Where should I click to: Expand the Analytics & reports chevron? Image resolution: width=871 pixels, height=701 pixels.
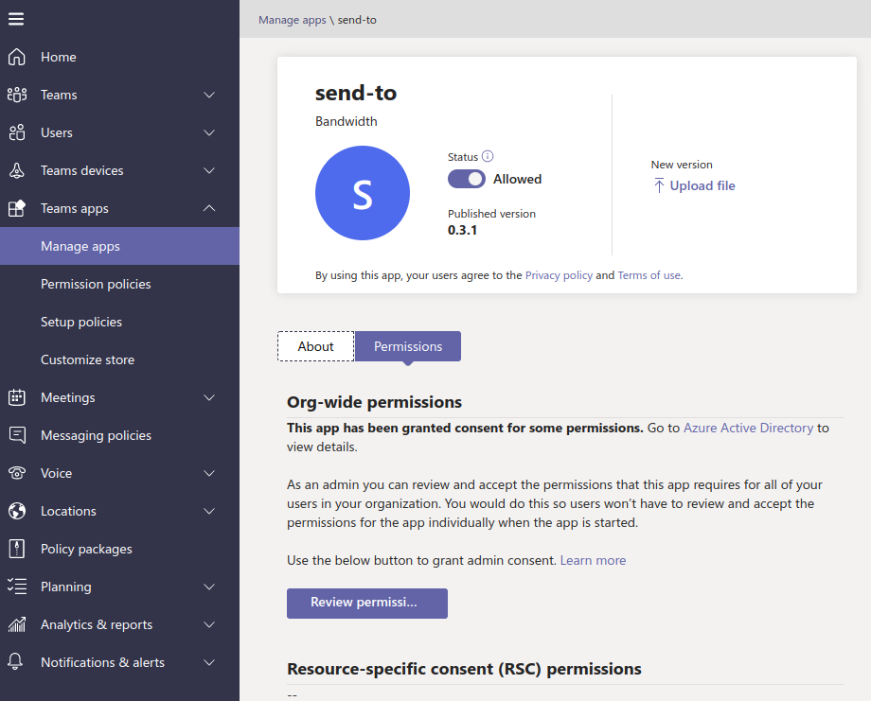[x=209, y=624]
